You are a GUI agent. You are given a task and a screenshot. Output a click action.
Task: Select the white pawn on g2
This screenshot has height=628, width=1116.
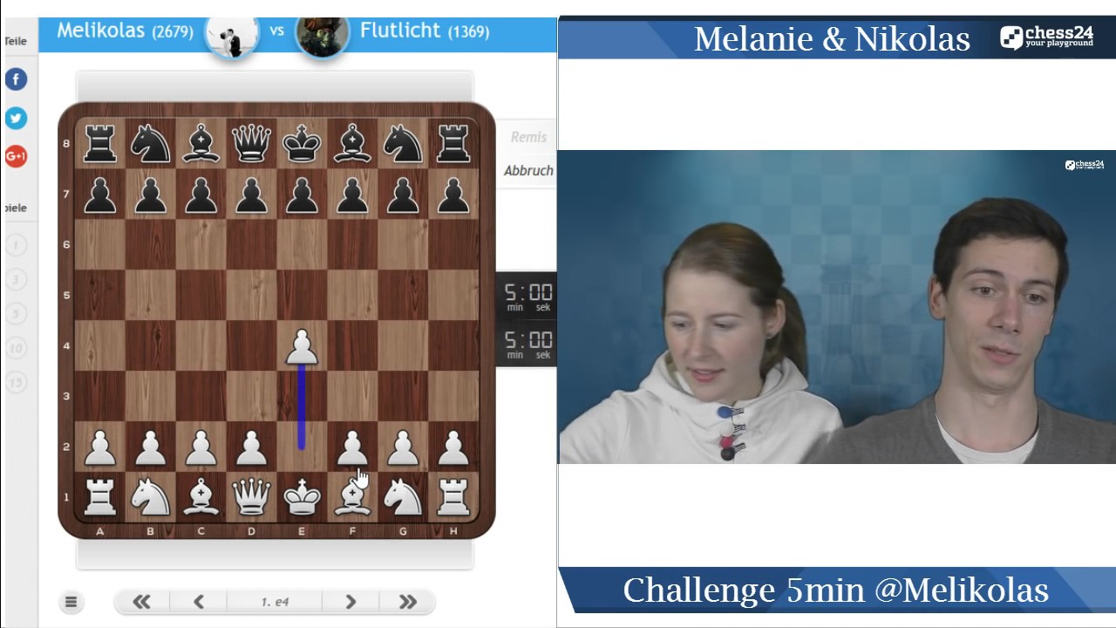click(x=403, y=447)
